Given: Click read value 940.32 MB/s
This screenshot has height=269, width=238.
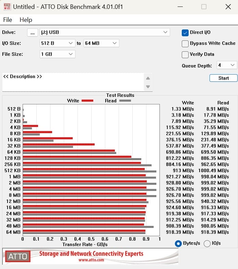Looking at the screenshot, I should click(x=215, y=201).
